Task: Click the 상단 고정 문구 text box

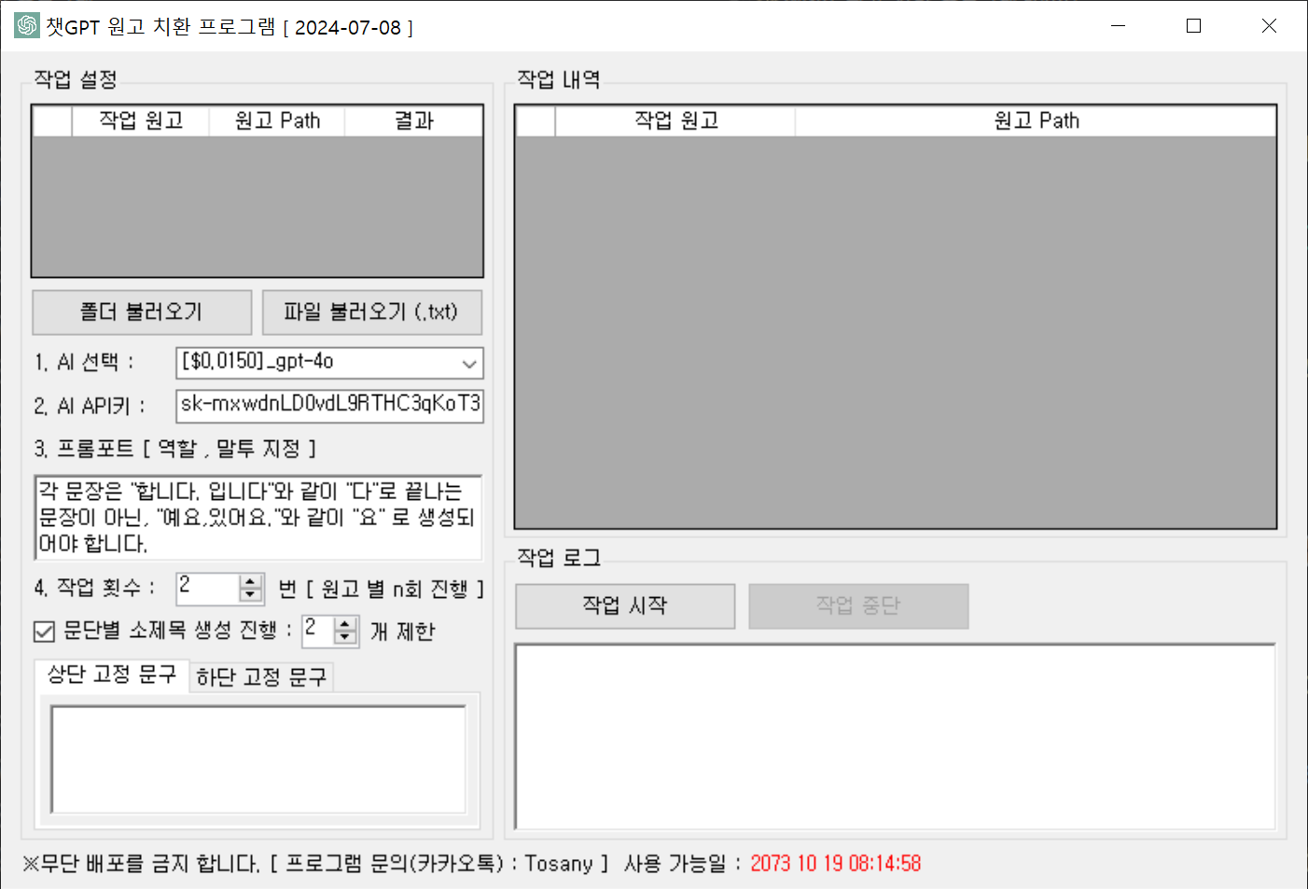Action: tap(258, 759)
